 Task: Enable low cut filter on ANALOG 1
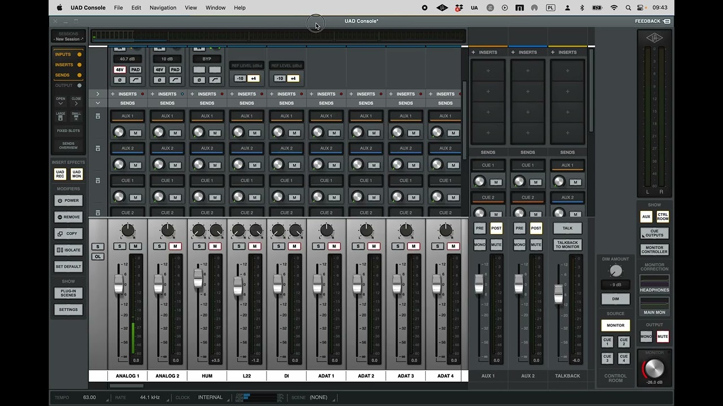[x=136, y=80]
